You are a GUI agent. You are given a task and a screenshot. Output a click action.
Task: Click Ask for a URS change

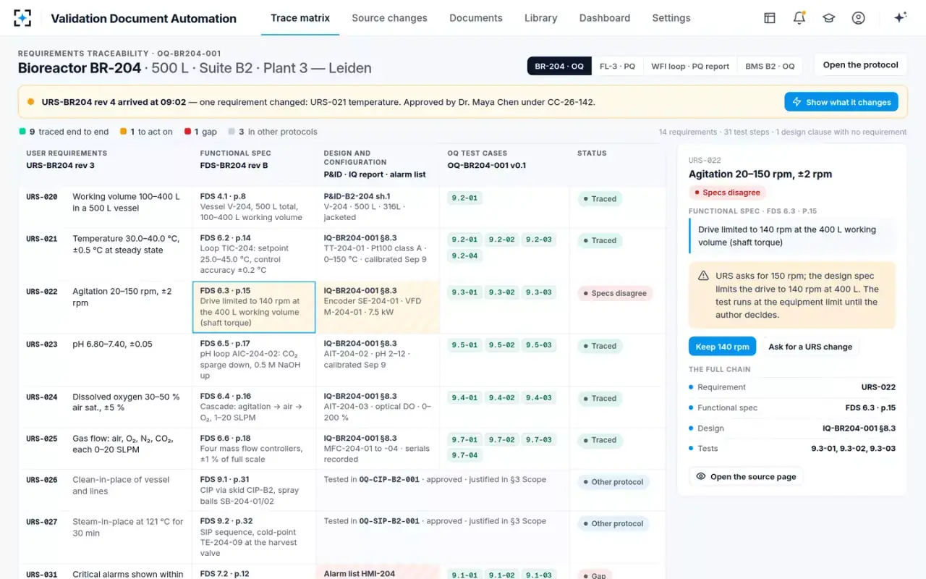pos(810,347)
